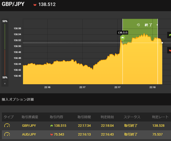The width and height of the screenshot is (171, 141).
Task: Click the 取引時間 column header
Action: 84,117
